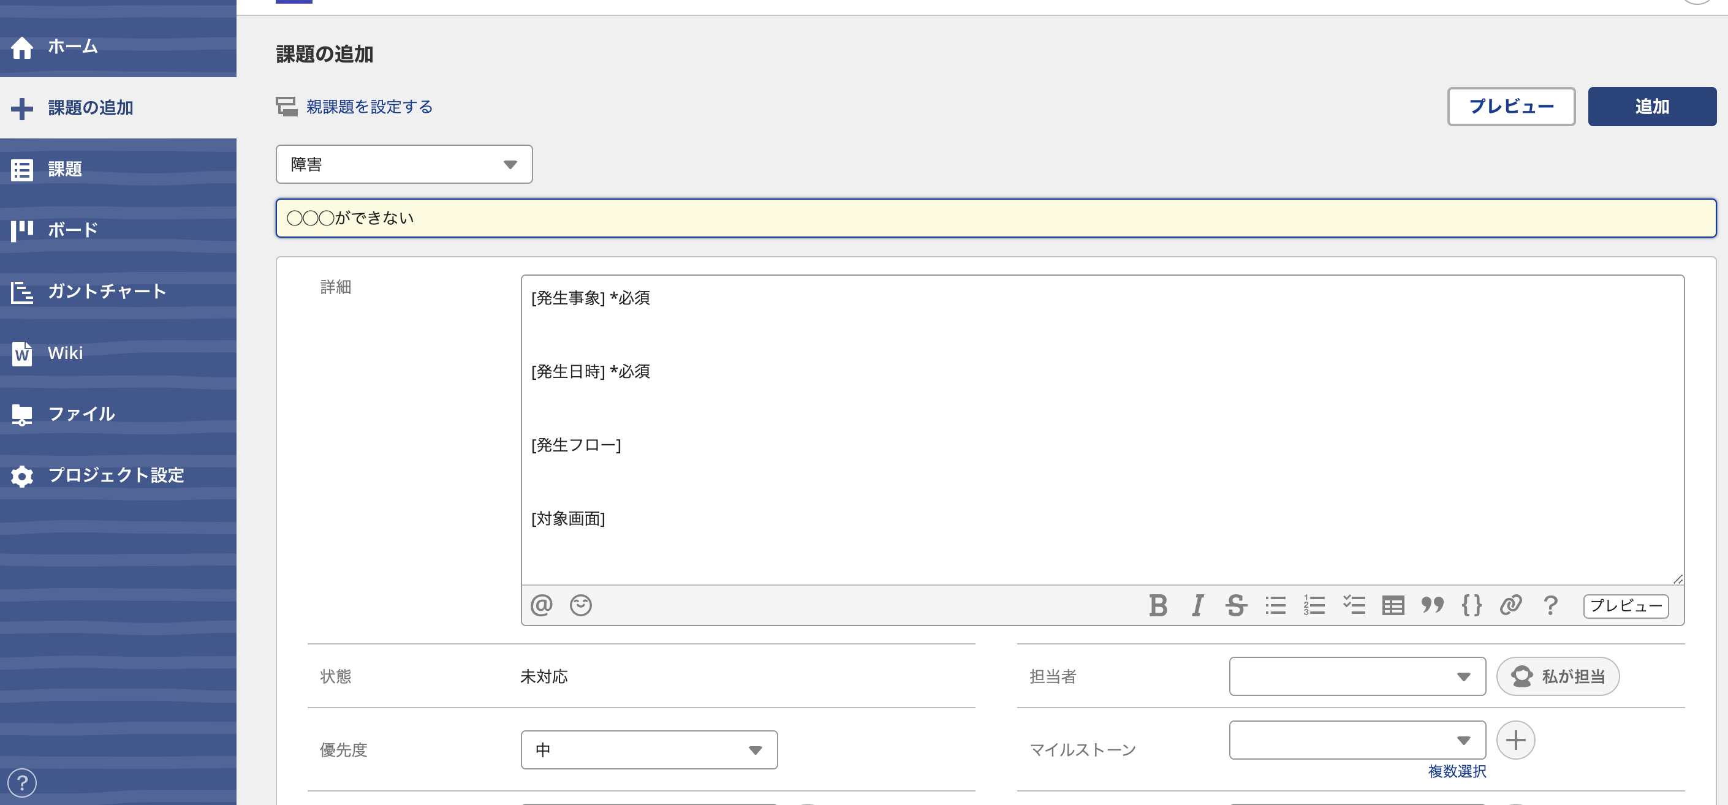This screenshot has width=1728, height=805.
Task: Click the plus icon beside 課題の追加
Action: click(22, 108)
